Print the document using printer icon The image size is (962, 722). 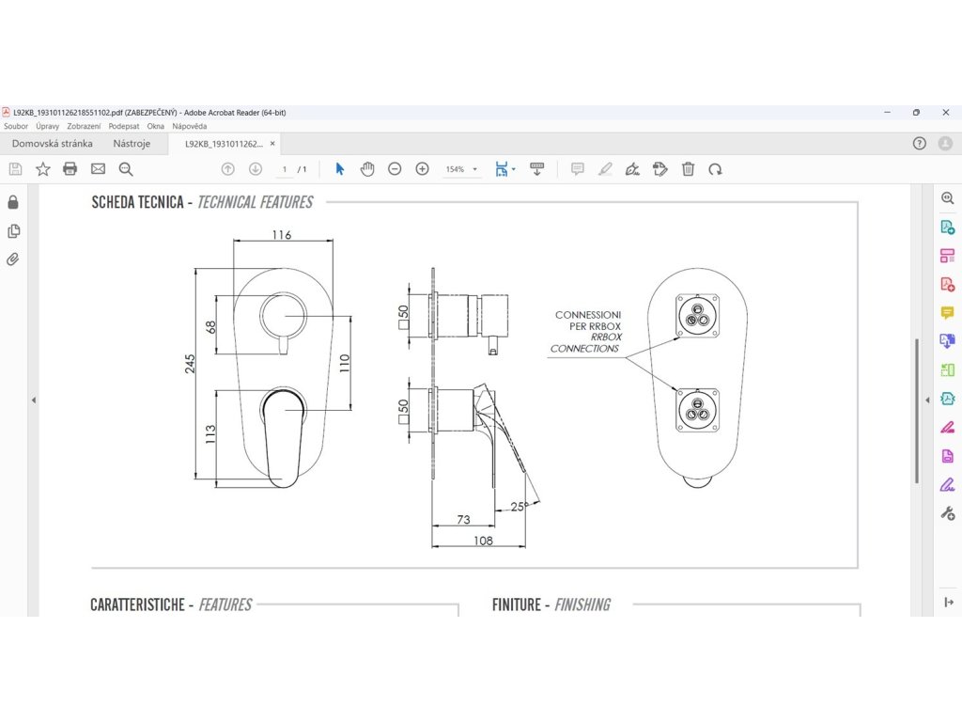(x=70, y=169)
